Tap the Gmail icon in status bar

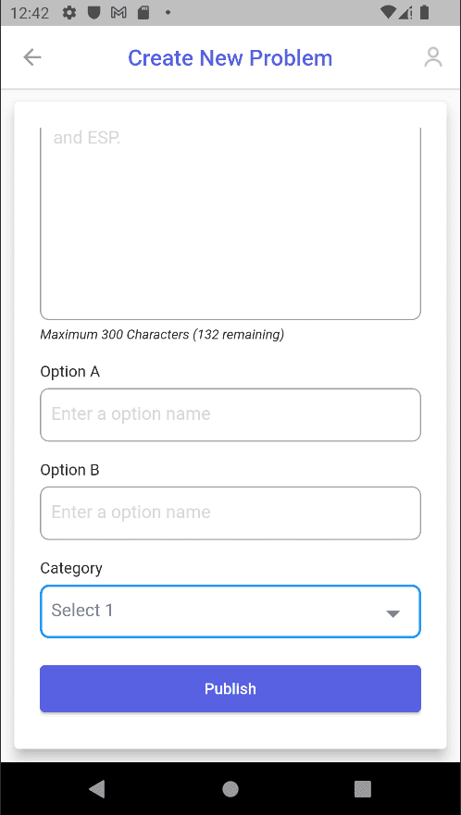[118, 13]
